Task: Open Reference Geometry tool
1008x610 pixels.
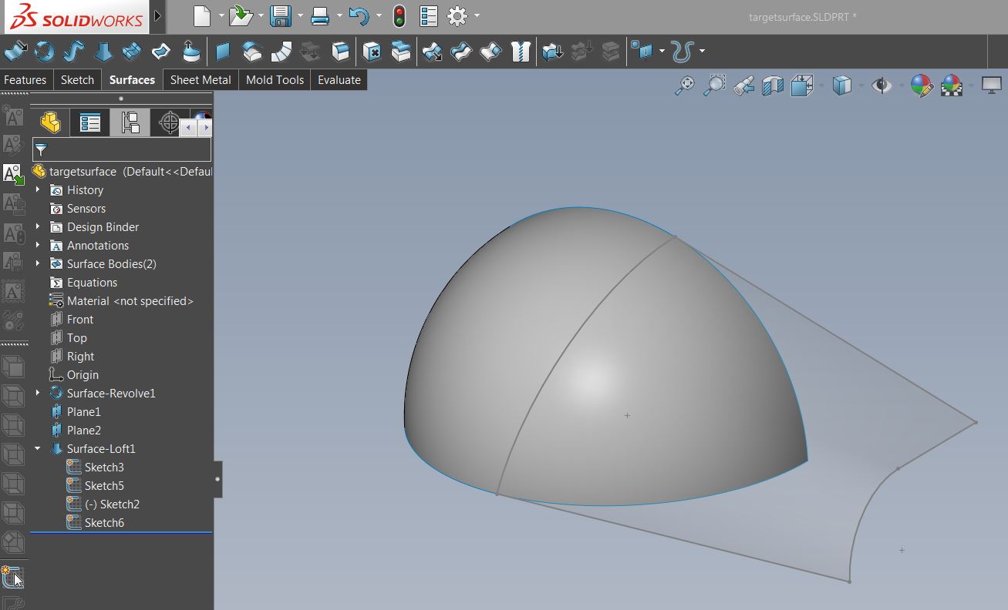Action: tap(642, 52)
